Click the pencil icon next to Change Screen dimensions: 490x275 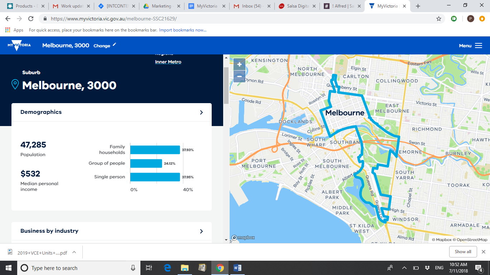click(x=115, y=44)
